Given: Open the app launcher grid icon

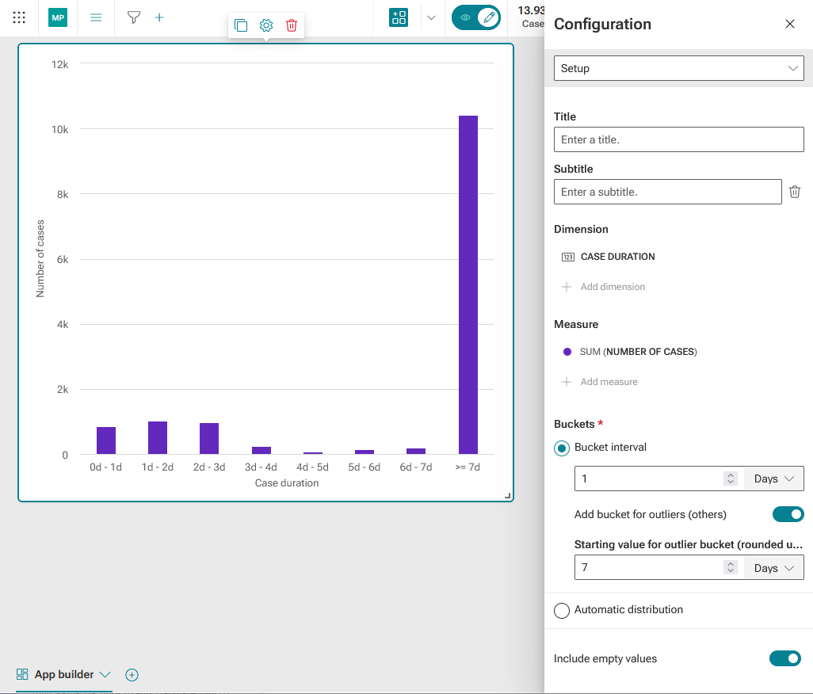Looking at the screenshot, I should coord(19,17).
